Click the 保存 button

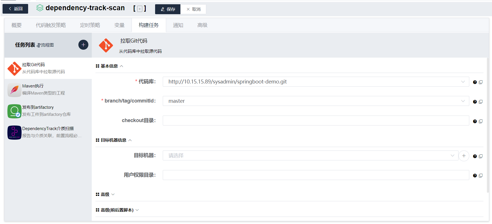coord(168,9)
